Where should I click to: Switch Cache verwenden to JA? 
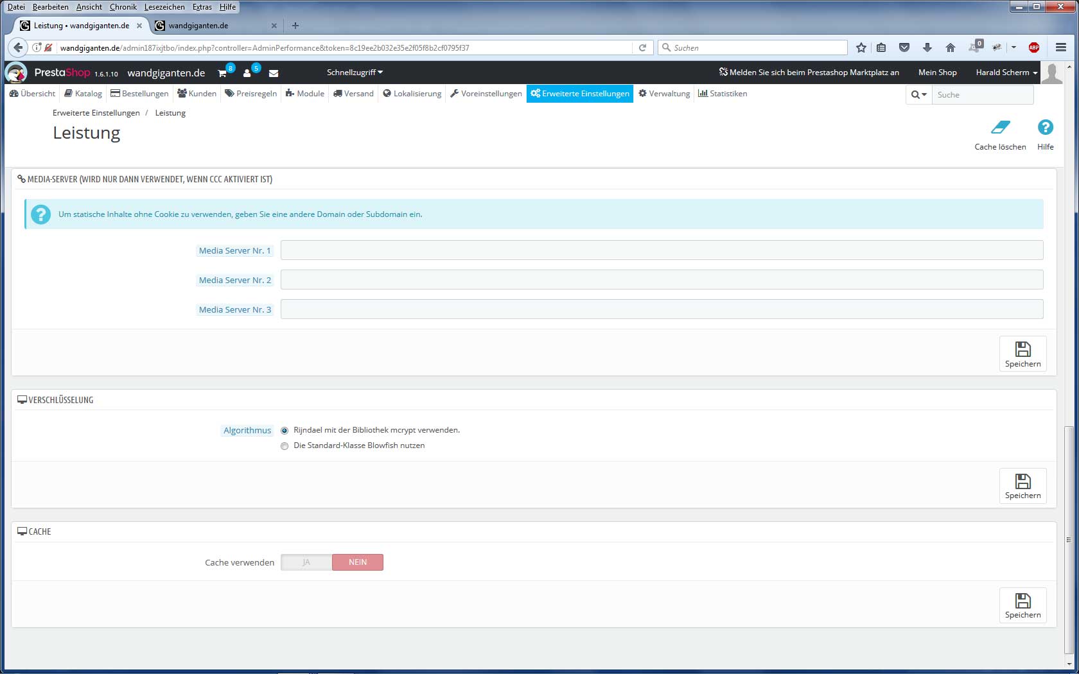click(x=306, y=562)
